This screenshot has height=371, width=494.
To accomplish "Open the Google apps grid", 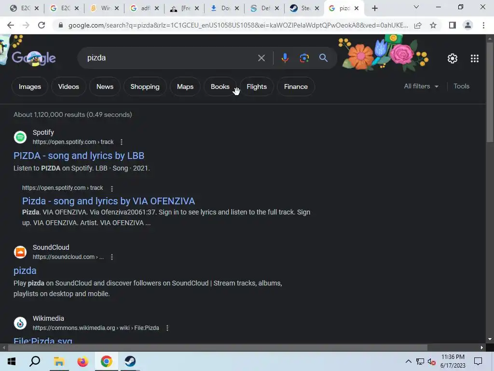I will 475,58.
